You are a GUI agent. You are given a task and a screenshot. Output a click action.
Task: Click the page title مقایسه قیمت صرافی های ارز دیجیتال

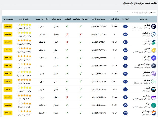(x=140, y=3)
